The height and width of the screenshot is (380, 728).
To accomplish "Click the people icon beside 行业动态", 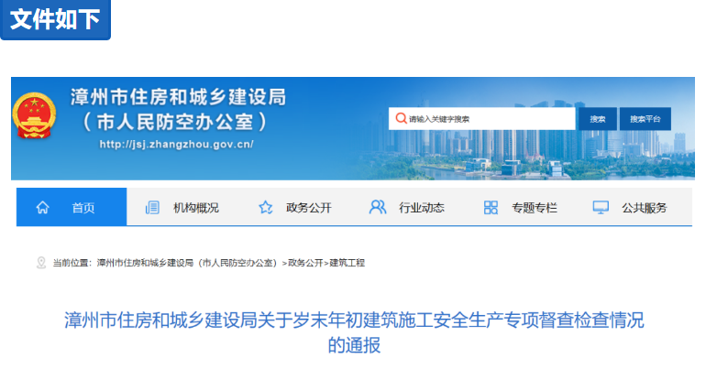I will 377,208.
